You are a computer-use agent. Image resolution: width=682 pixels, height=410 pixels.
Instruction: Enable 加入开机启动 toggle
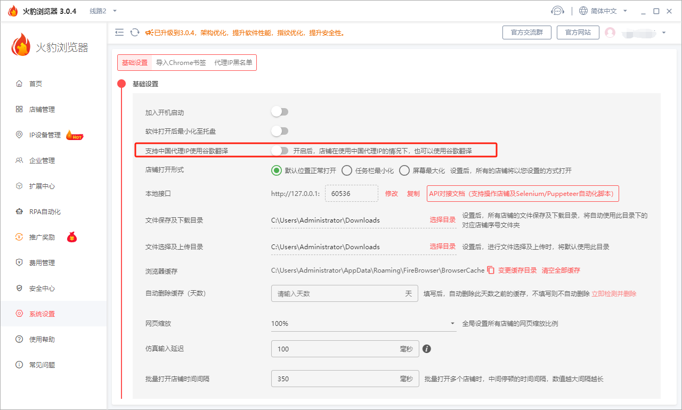(x=280, y=111)
